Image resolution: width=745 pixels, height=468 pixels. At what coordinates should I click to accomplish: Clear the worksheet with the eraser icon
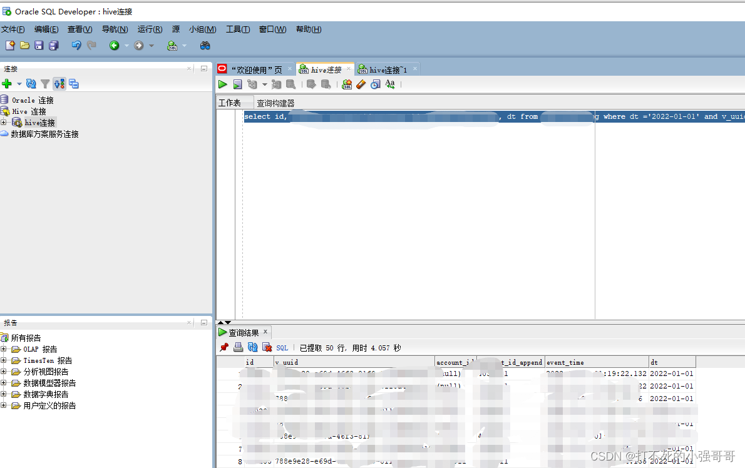coord(361,84)
